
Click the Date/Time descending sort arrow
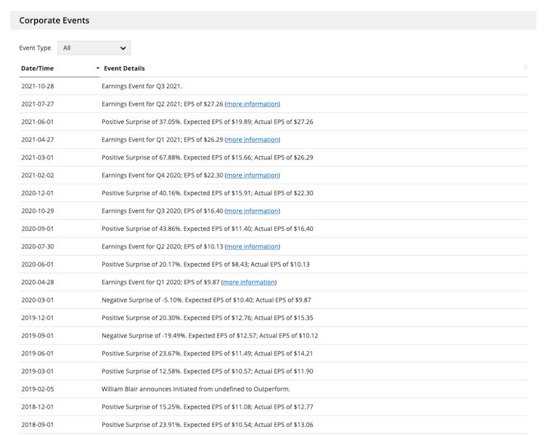(x=98, y=68)
